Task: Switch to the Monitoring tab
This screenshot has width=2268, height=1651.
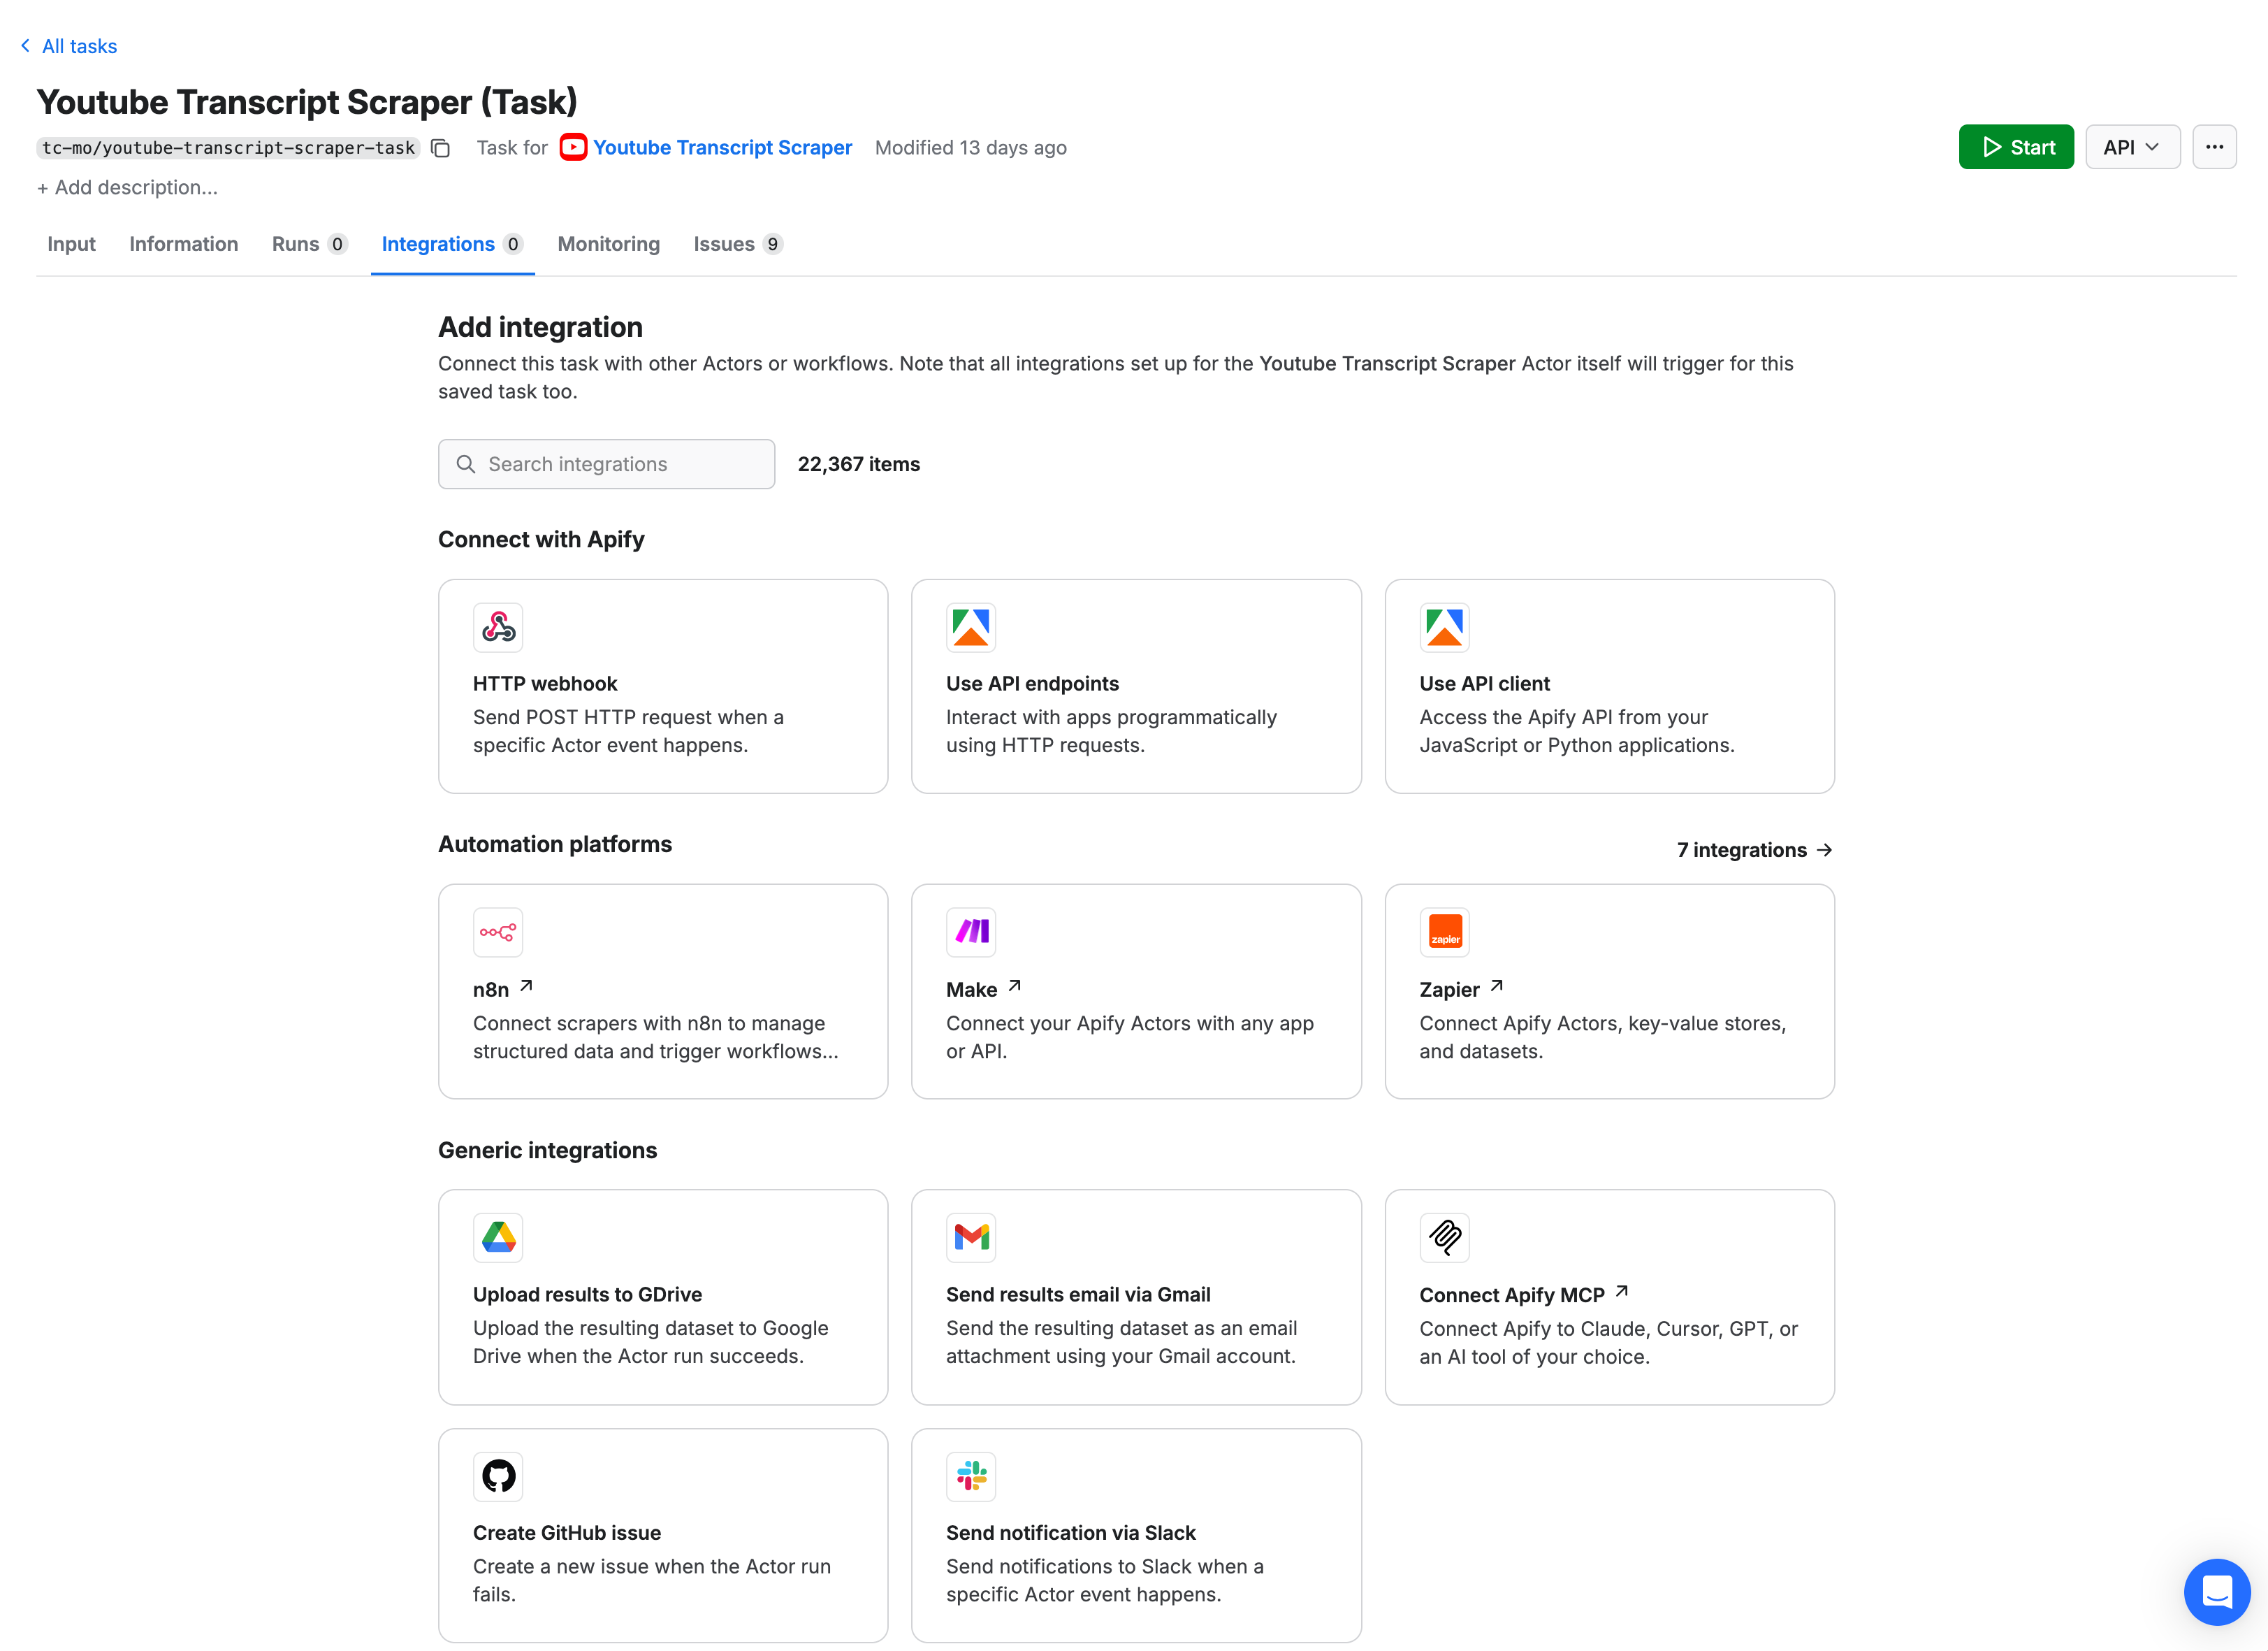Action: coord(608,244)
